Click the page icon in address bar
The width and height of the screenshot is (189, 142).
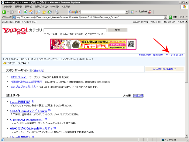[14, 17]
